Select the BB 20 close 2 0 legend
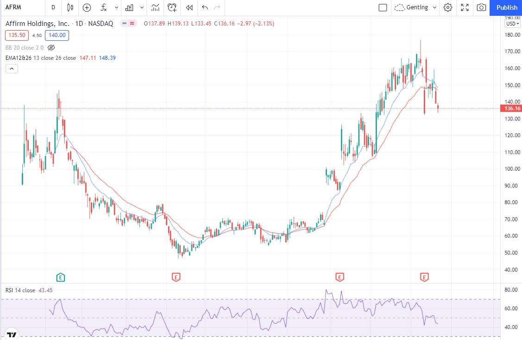This screenshot has width=522, height=340. pos(24,48)
